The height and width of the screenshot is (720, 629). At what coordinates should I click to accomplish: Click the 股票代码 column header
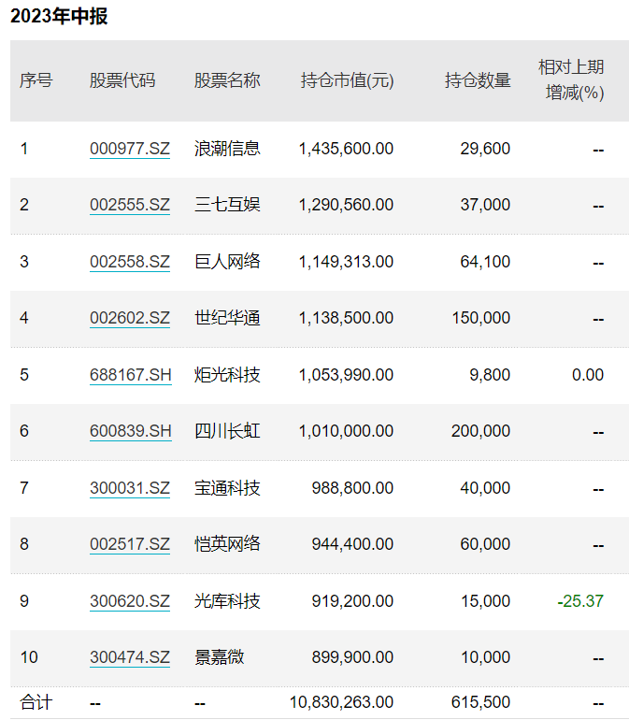click(x=122, y=80)
